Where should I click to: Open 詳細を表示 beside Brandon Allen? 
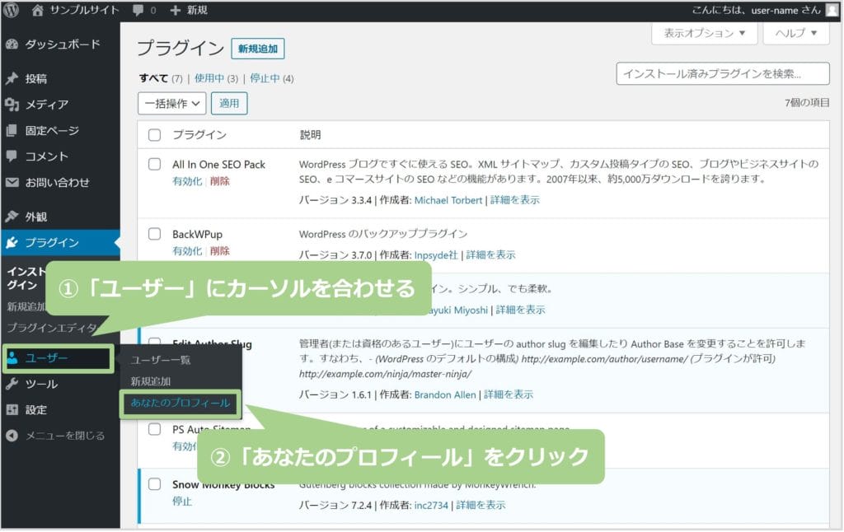point(509,394)
